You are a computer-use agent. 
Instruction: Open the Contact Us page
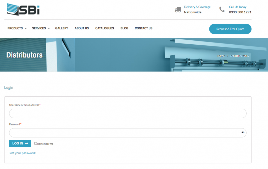tap(144, 28)
